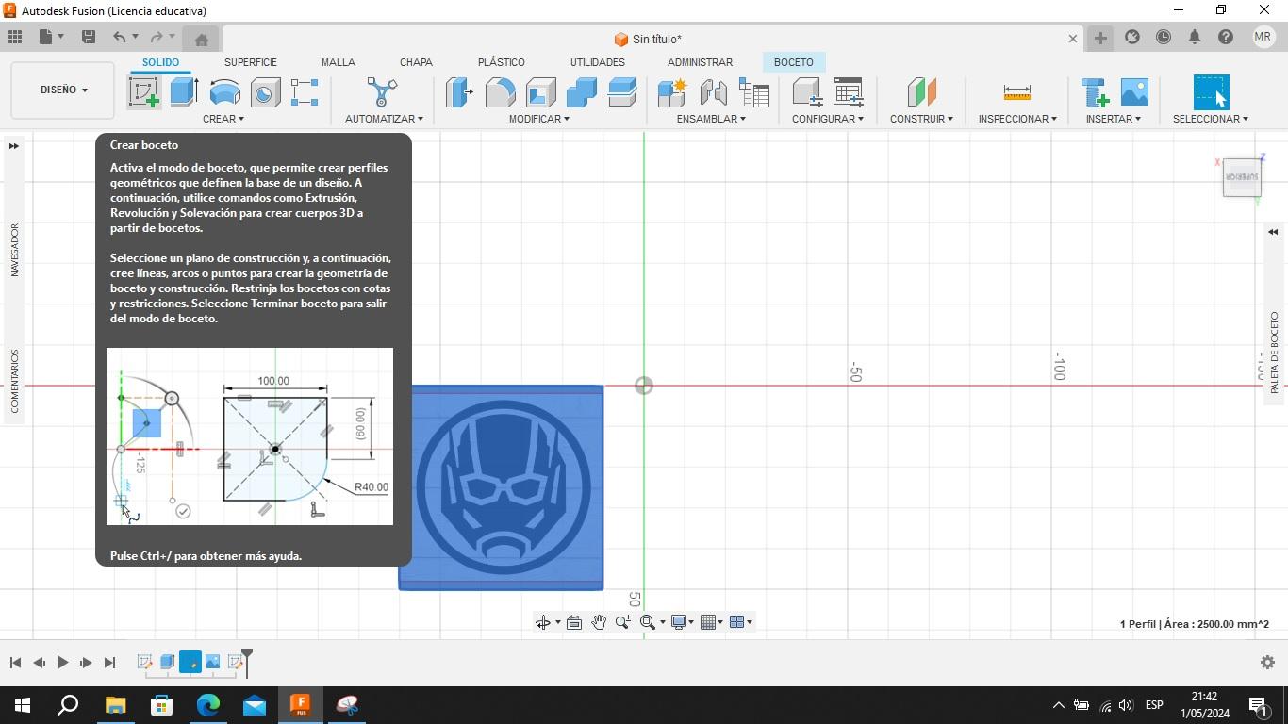Click the insert image canvas icon
Screen dimensions: 1288x724
[x=1134, y=92]
